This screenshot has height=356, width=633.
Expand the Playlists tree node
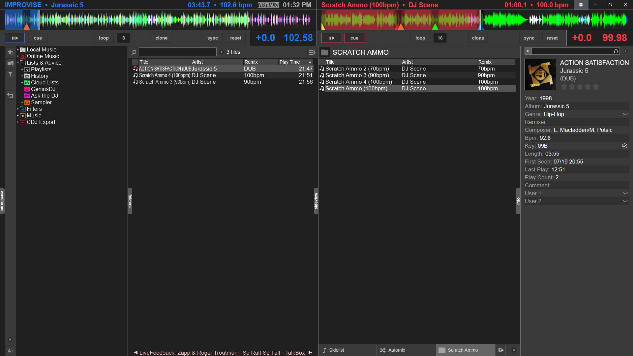point(22,69)
